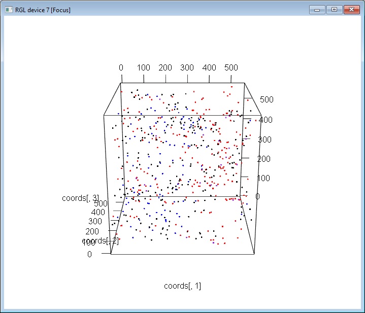The image size is (365, 313).
Task: Click the 200 tick label on top axis
Action: tap(165, 67)
